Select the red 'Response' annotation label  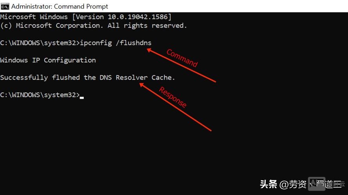173,97
